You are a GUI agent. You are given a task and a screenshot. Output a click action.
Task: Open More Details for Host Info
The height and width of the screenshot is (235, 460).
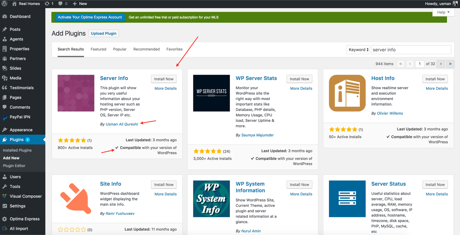[437, 88]
